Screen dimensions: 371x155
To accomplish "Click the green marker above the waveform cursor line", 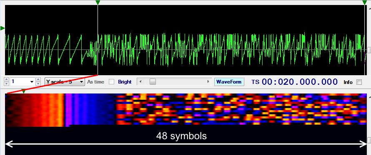I will click(98, 2).
